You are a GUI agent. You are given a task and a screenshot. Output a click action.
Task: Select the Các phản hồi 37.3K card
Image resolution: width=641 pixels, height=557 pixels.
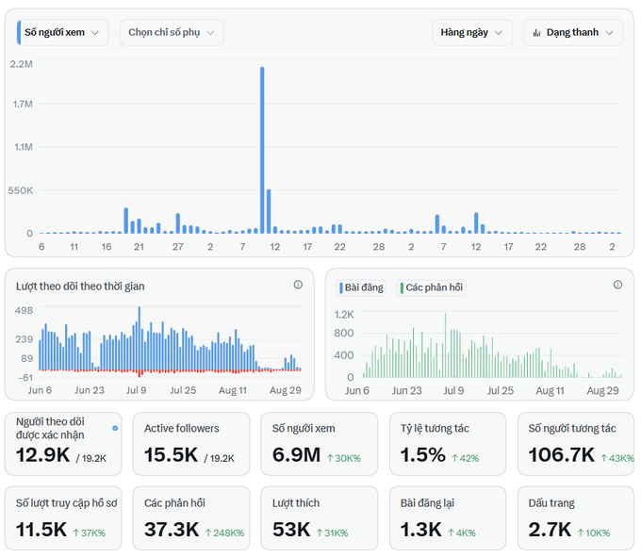pyautogui.click(x=191, y=517)
